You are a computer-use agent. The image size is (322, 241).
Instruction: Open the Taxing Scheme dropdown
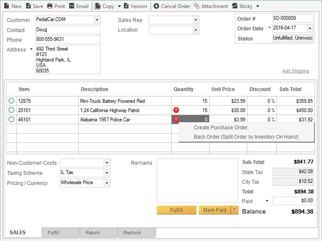(107, 173)
